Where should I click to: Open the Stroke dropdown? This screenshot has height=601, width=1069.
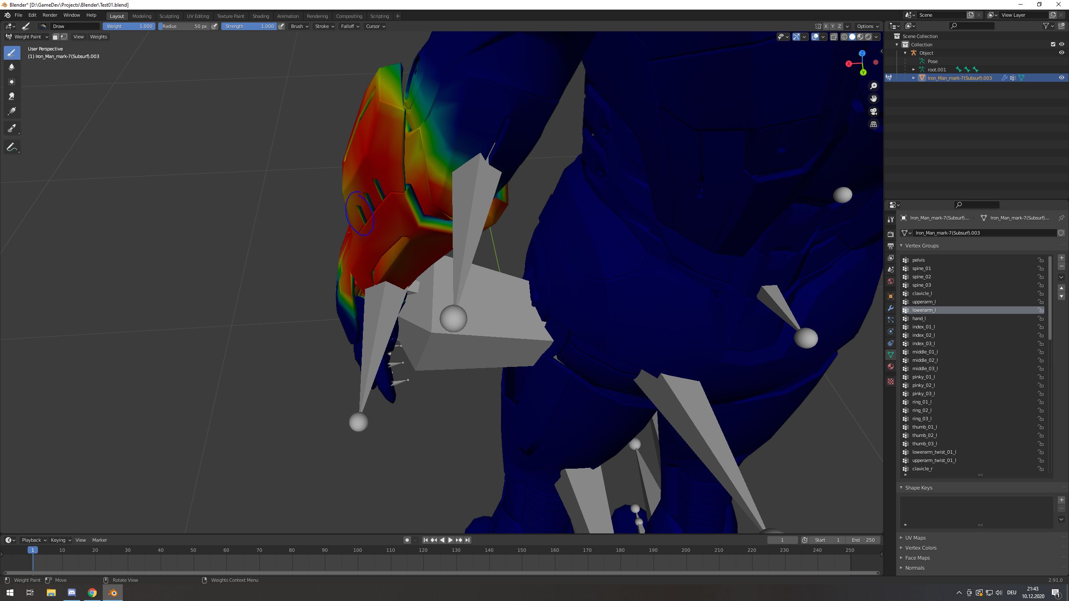tap(324, 26)
